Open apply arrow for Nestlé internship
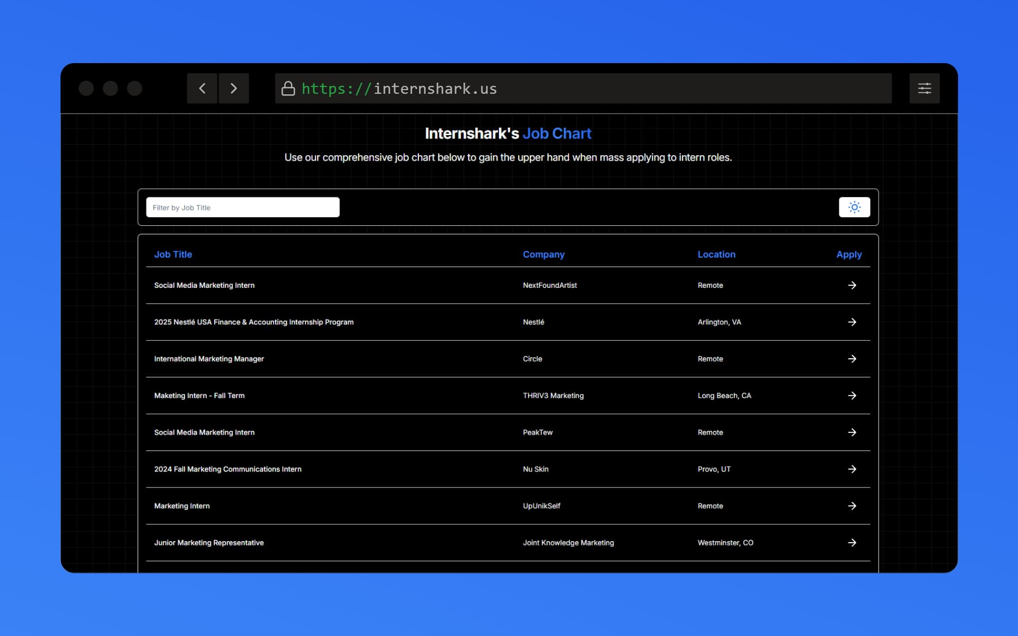Image resolution: width=1018 pixels, height=636 pixels. coord(852,322)
